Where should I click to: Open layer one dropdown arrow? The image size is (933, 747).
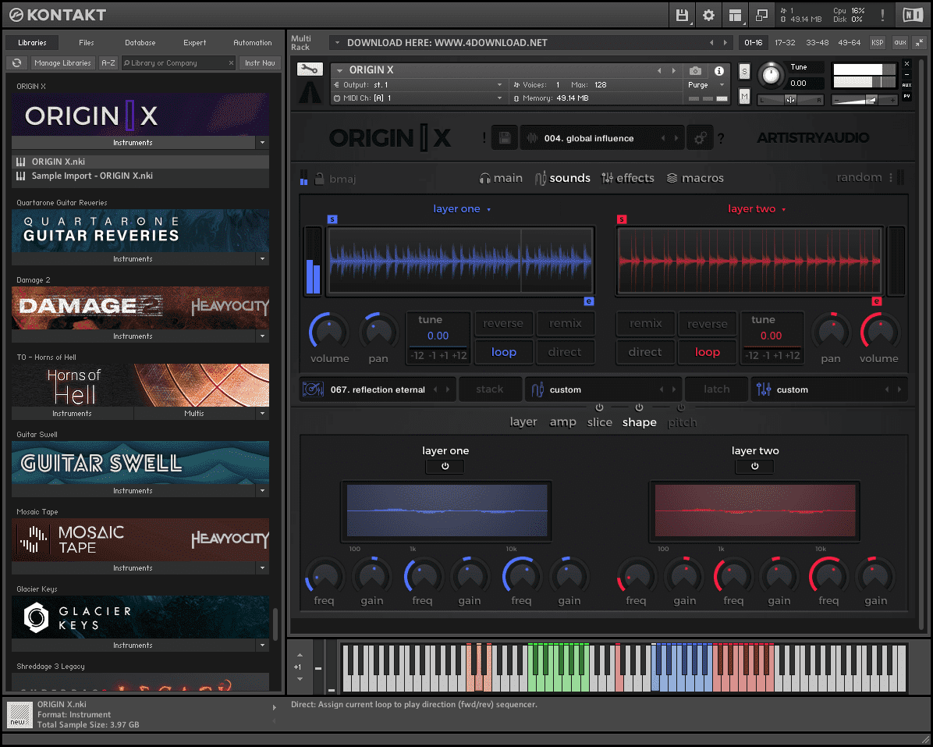click(x=489, y=209)
